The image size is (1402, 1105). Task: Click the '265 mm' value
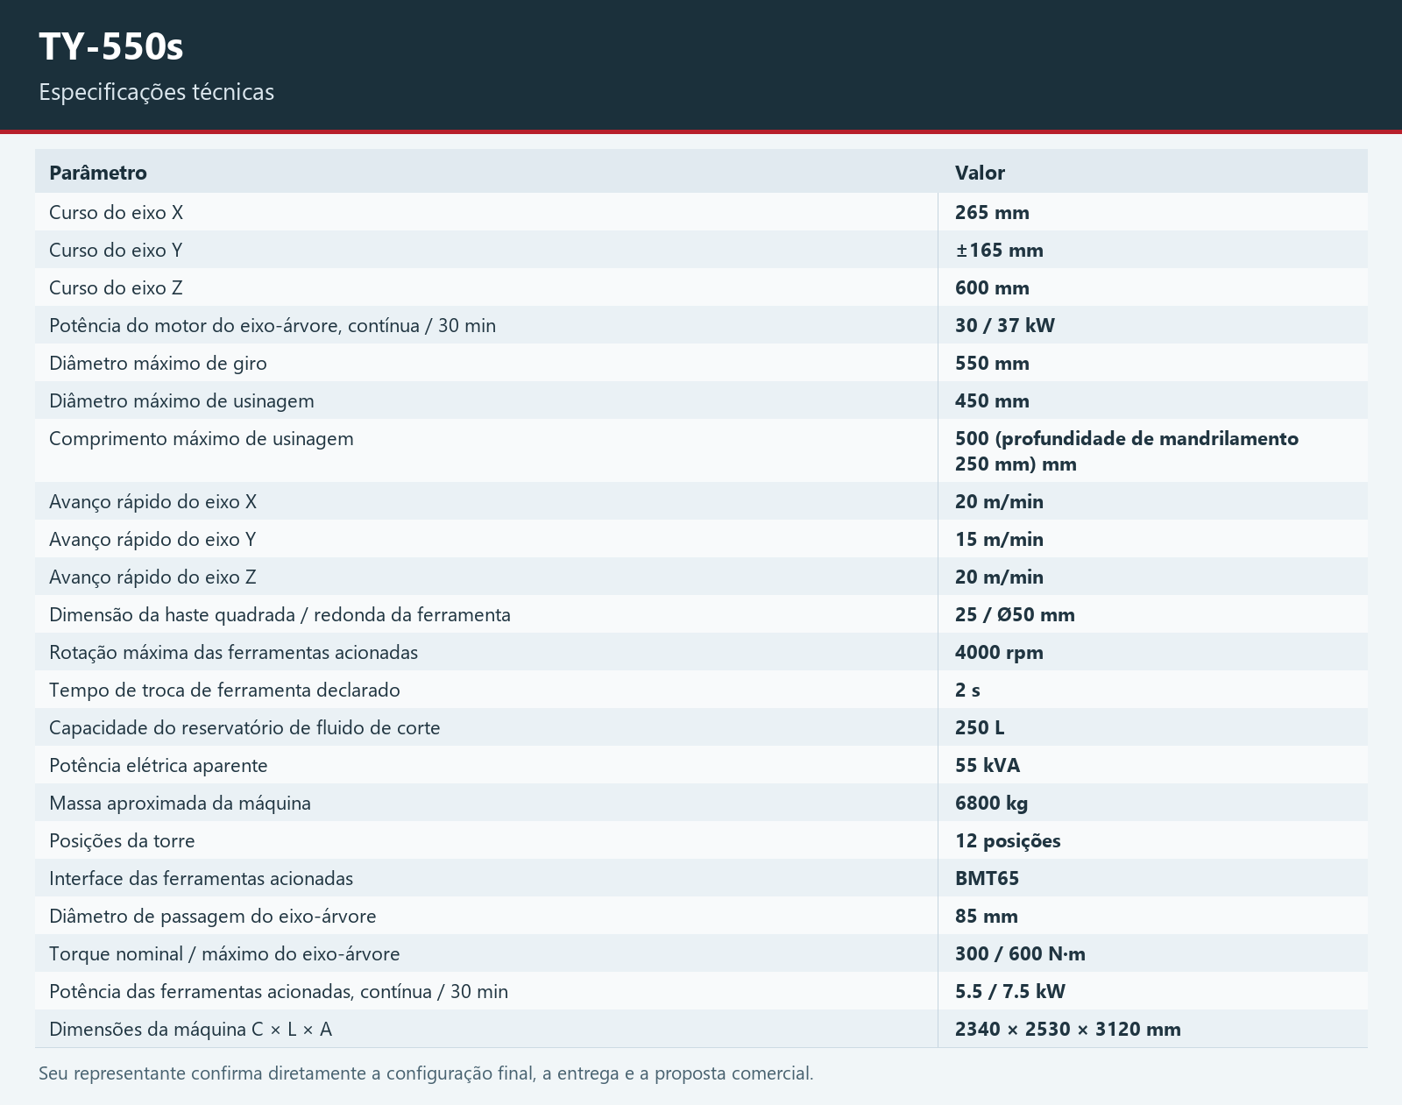(x=992, y=212)
